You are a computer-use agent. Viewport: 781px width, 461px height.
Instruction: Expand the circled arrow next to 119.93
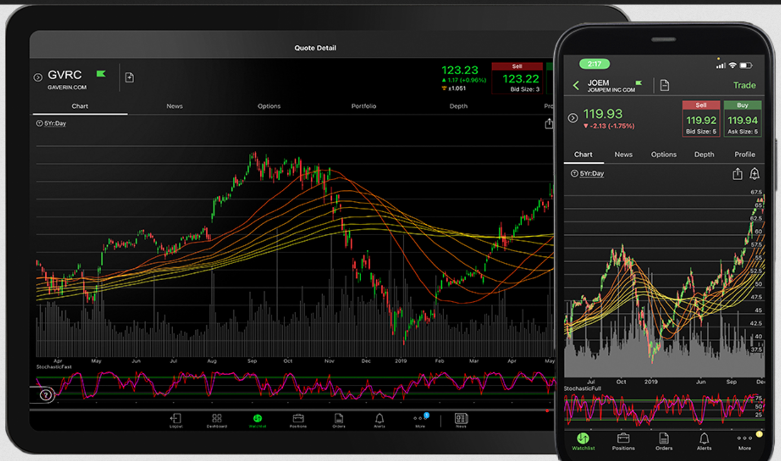click(x=573, y=118)
